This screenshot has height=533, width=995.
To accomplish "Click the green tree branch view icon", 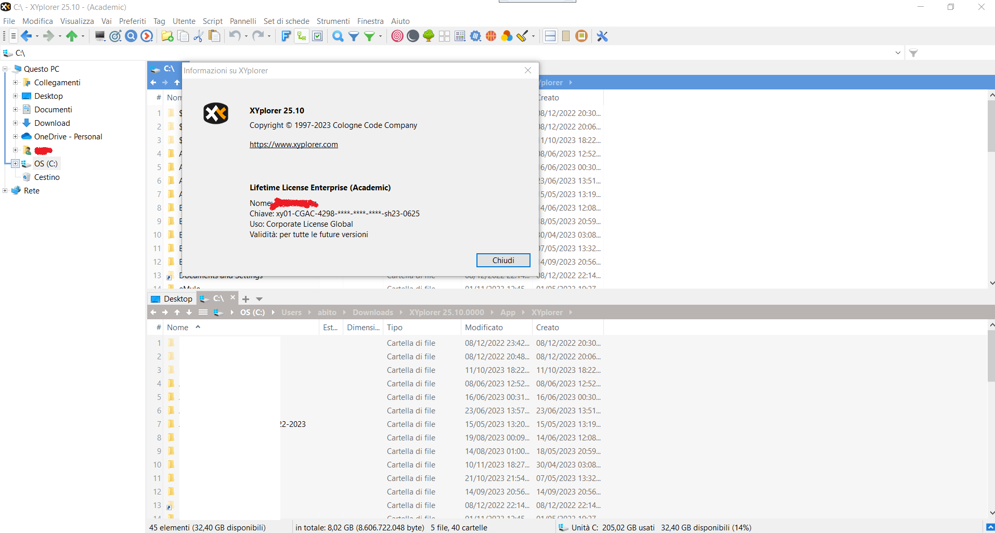I will [429, 36].
